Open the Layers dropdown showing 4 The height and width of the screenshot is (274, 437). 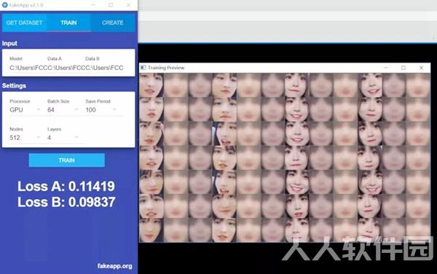click(x=63, y=138)
